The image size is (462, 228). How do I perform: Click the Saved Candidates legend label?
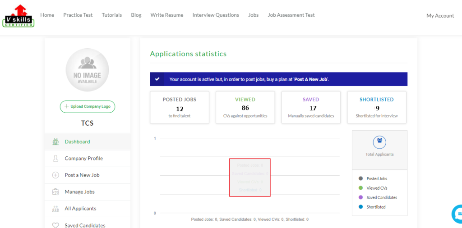click(x=382, y=197)
